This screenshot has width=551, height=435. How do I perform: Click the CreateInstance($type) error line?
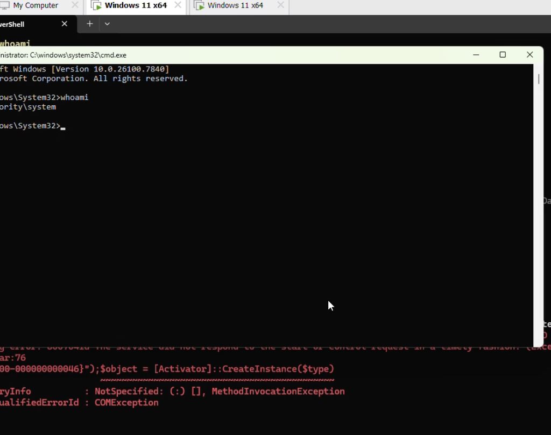(x=167, y=369)
